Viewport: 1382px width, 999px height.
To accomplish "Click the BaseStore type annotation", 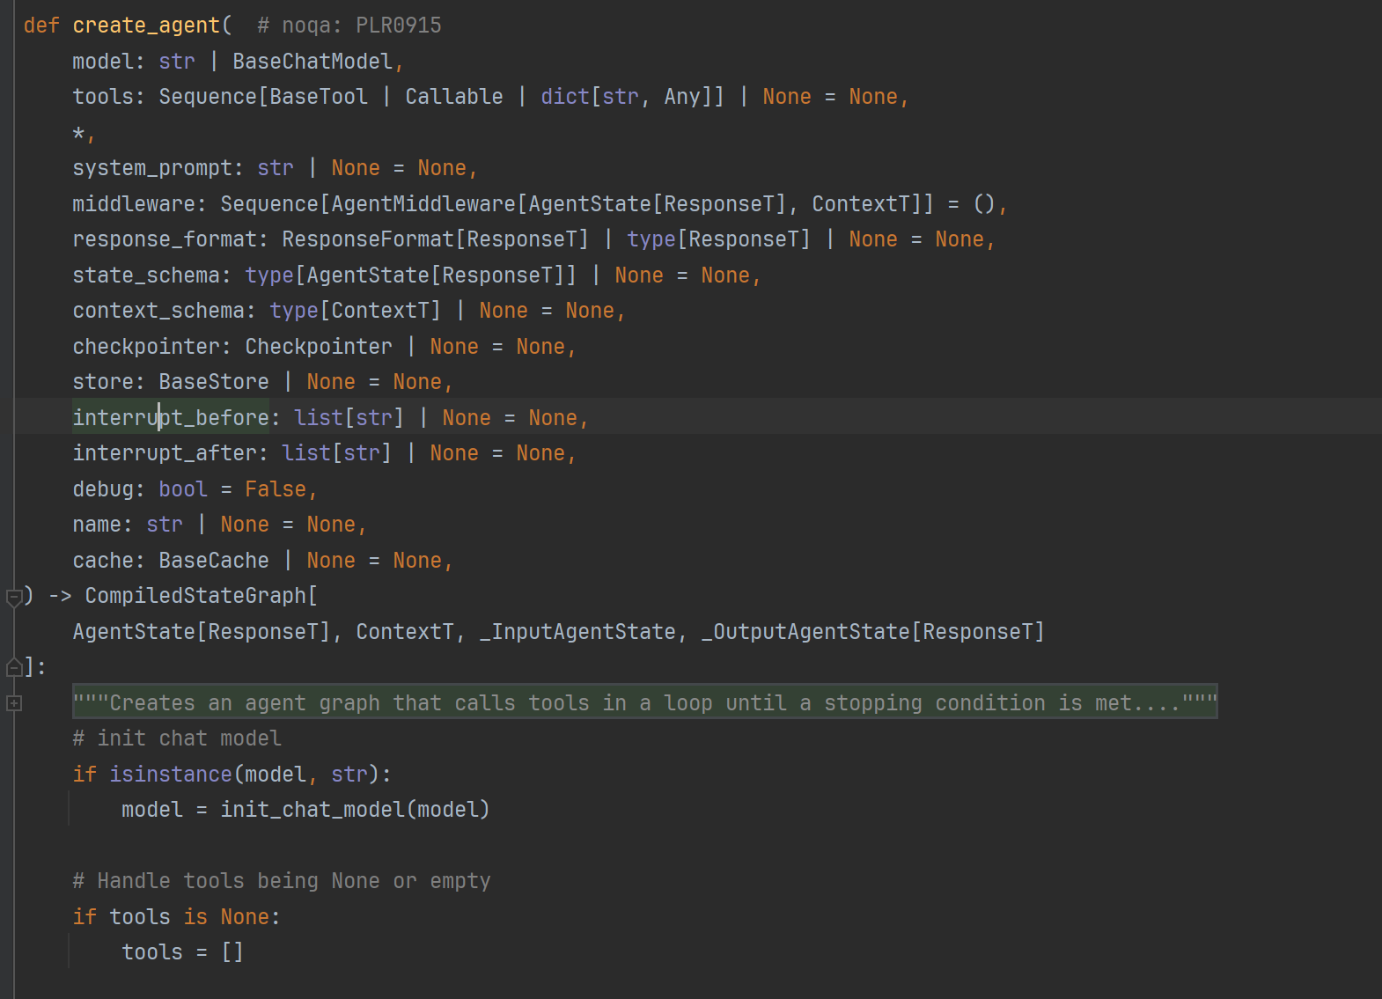I will [x=214, y=382].
